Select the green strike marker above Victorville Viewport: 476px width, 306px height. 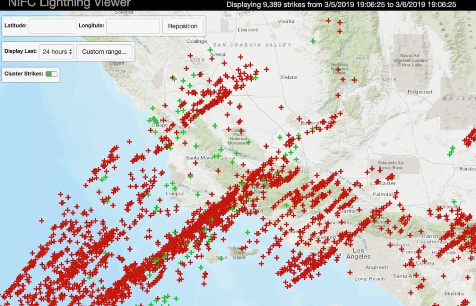pos(454,201)
